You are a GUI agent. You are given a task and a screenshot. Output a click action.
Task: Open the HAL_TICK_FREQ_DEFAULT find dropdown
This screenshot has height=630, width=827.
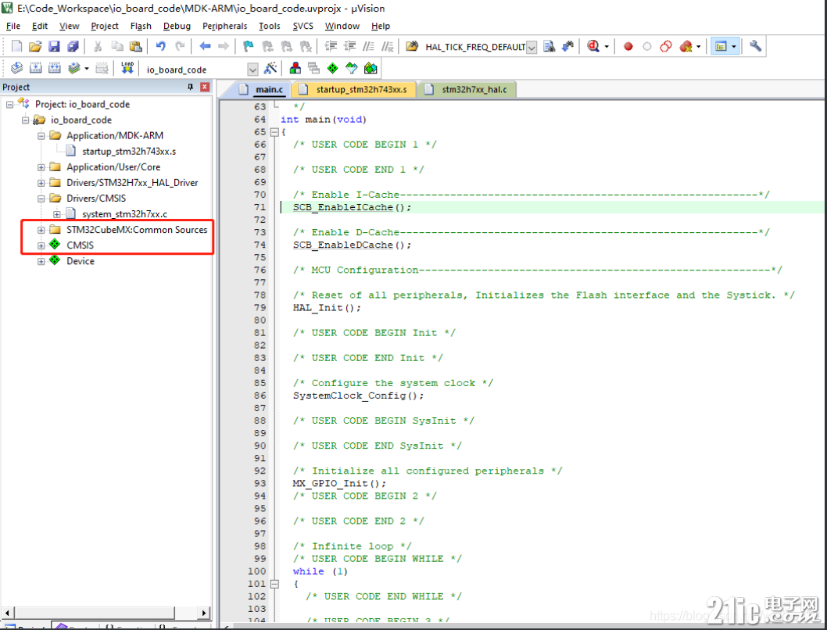click(532, 48)
